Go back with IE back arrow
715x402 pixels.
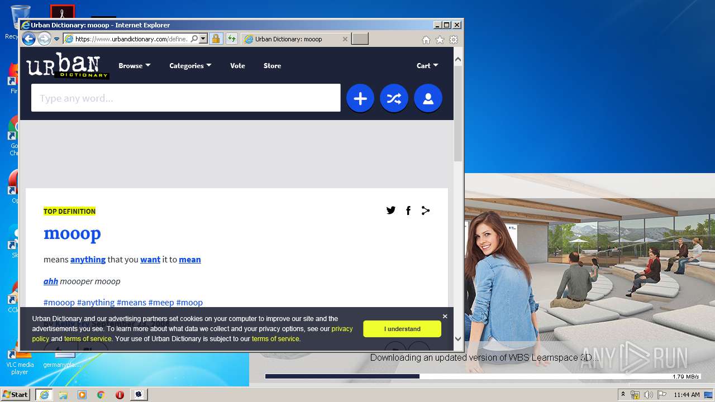coord(28,39)
